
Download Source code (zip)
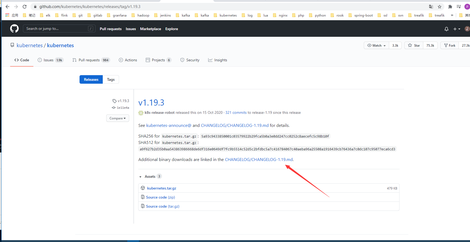[x=160, y=197]
